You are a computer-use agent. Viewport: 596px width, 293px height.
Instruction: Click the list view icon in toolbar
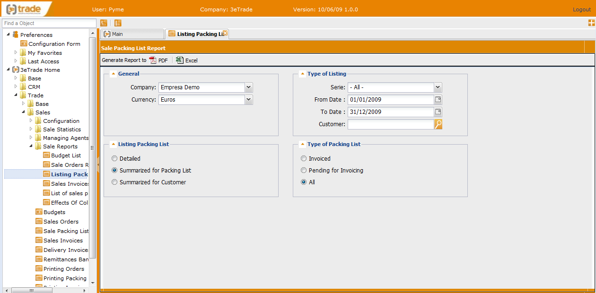118,23
